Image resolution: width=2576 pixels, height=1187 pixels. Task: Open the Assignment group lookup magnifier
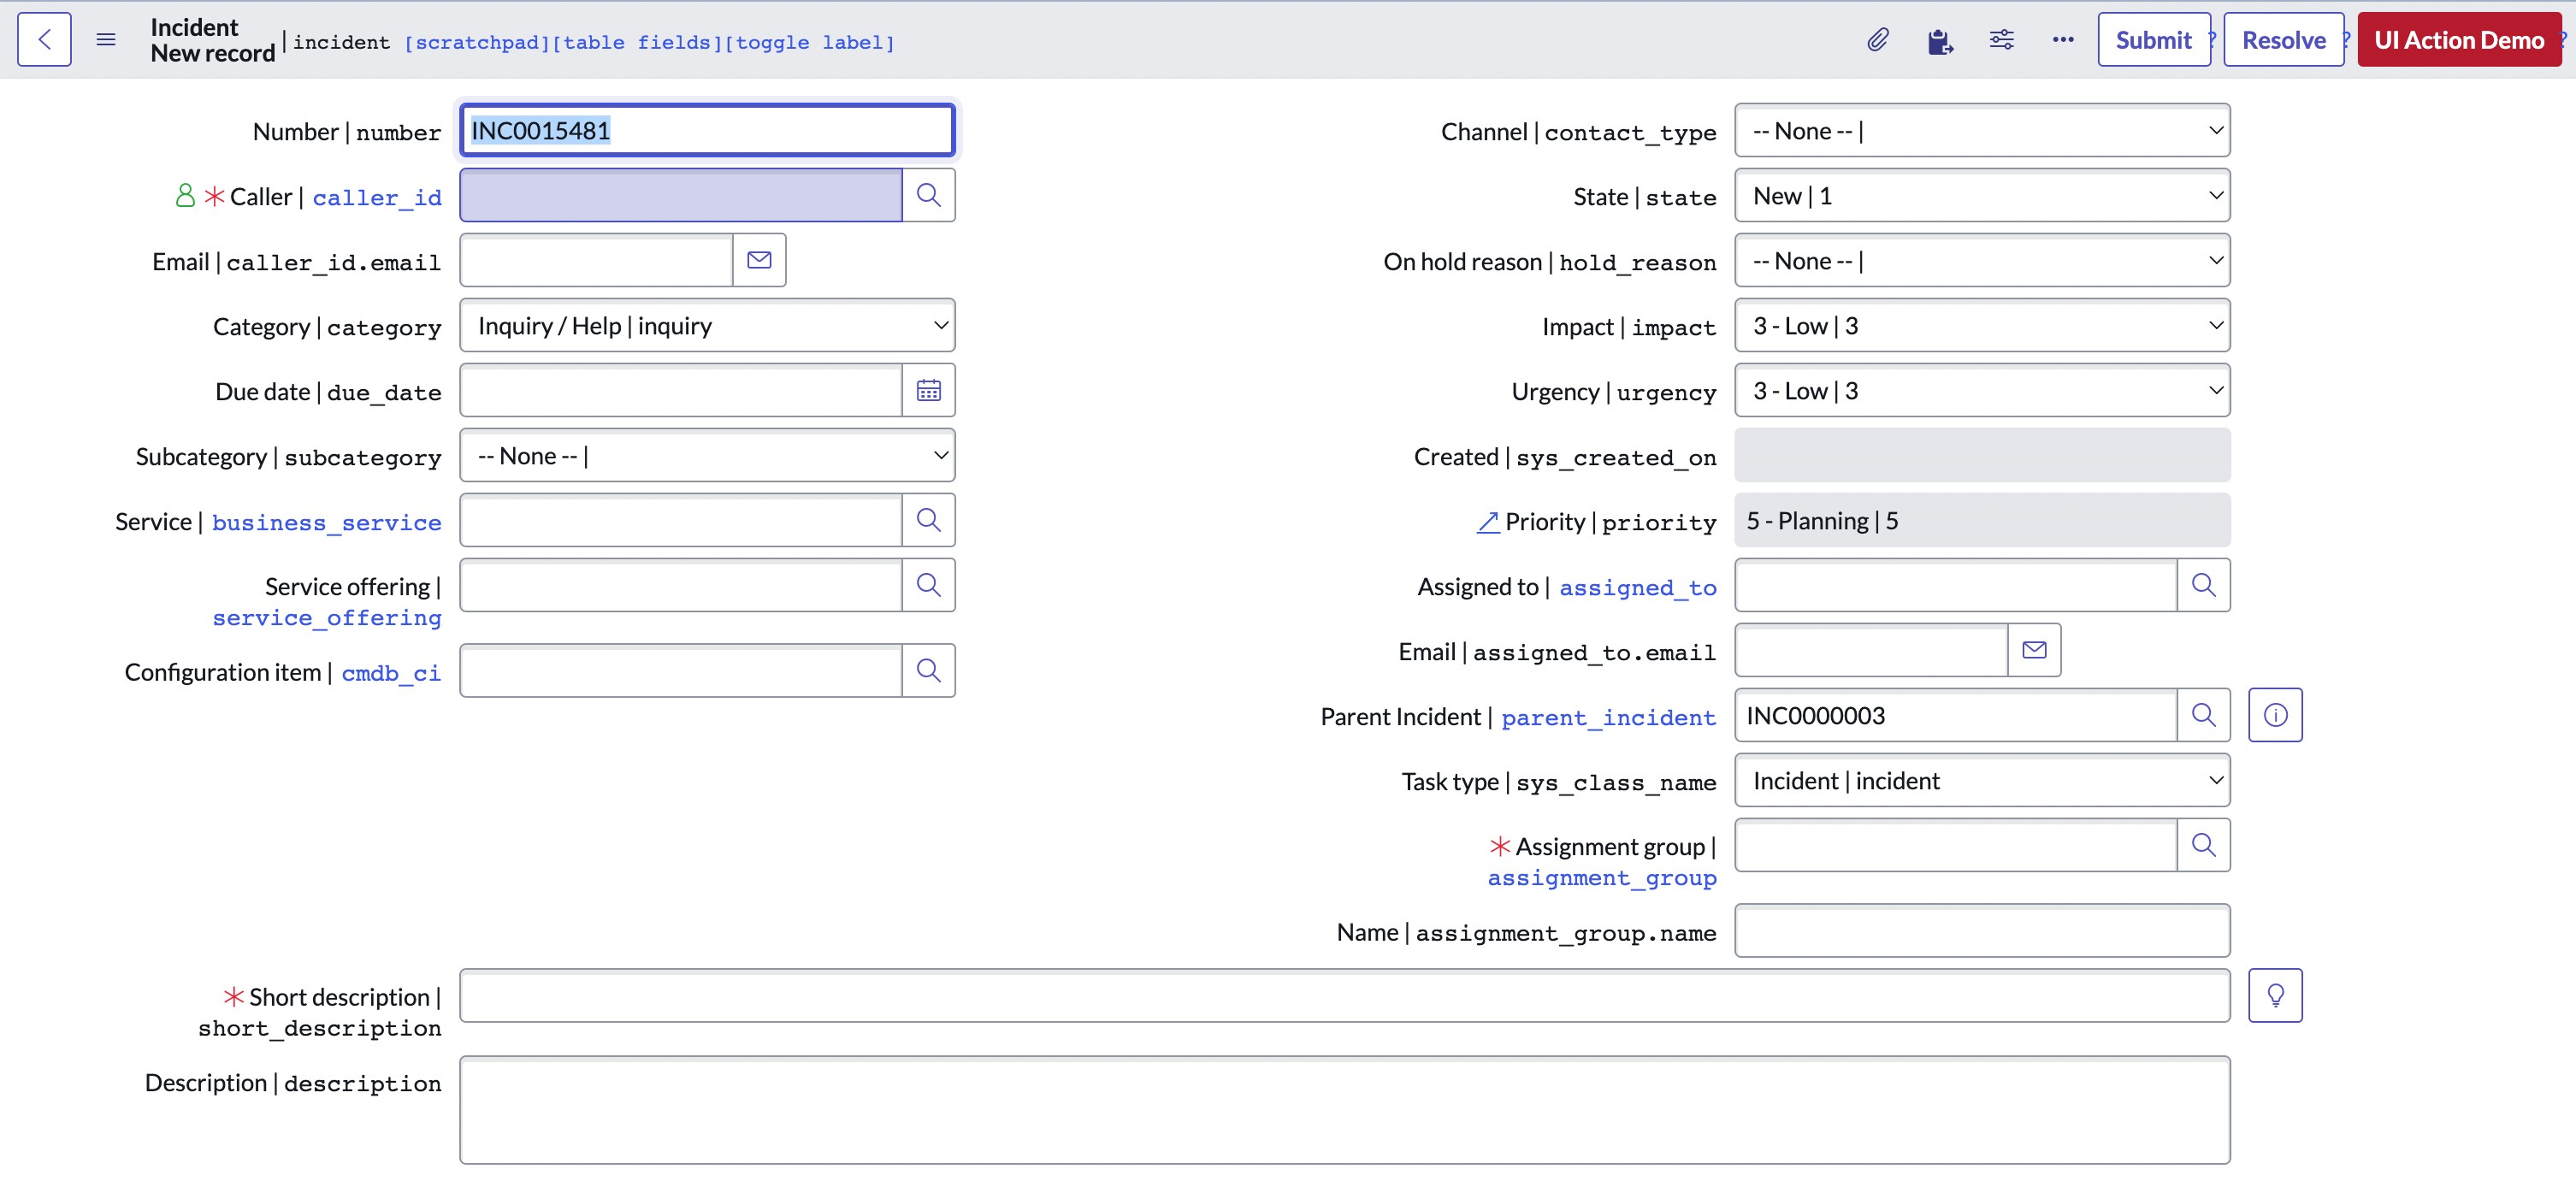click(x=2204, y=845)
